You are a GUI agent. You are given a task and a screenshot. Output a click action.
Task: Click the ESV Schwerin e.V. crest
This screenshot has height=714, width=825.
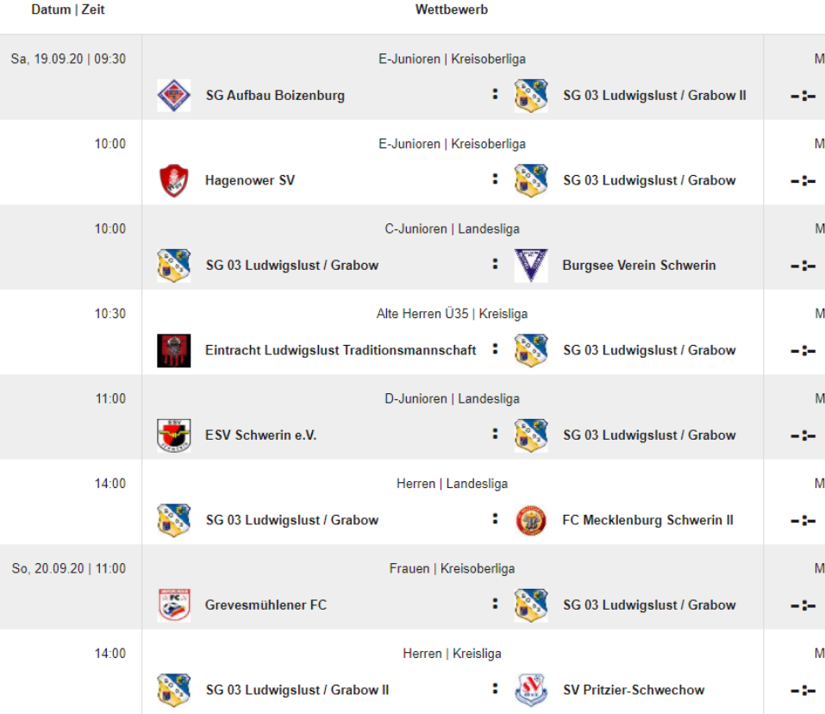point(173,435)
